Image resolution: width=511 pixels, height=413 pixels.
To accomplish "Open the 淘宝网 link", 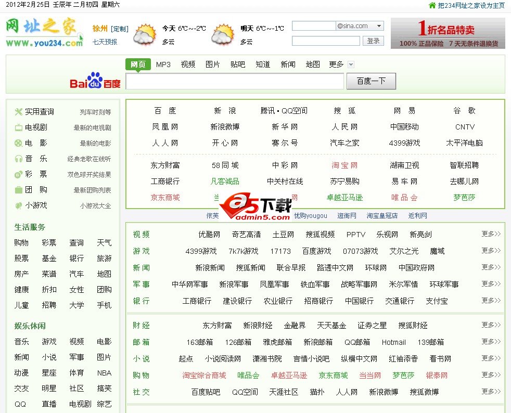I will click(344, 165).
